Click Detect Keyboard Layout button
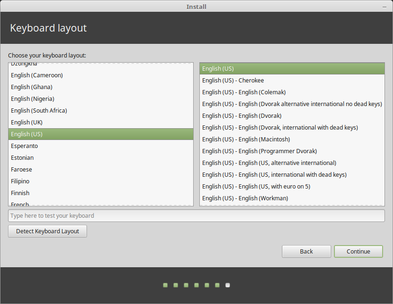The width and height of the screenshot is (393, 304). pyautogui.click(x=47, y=231)
